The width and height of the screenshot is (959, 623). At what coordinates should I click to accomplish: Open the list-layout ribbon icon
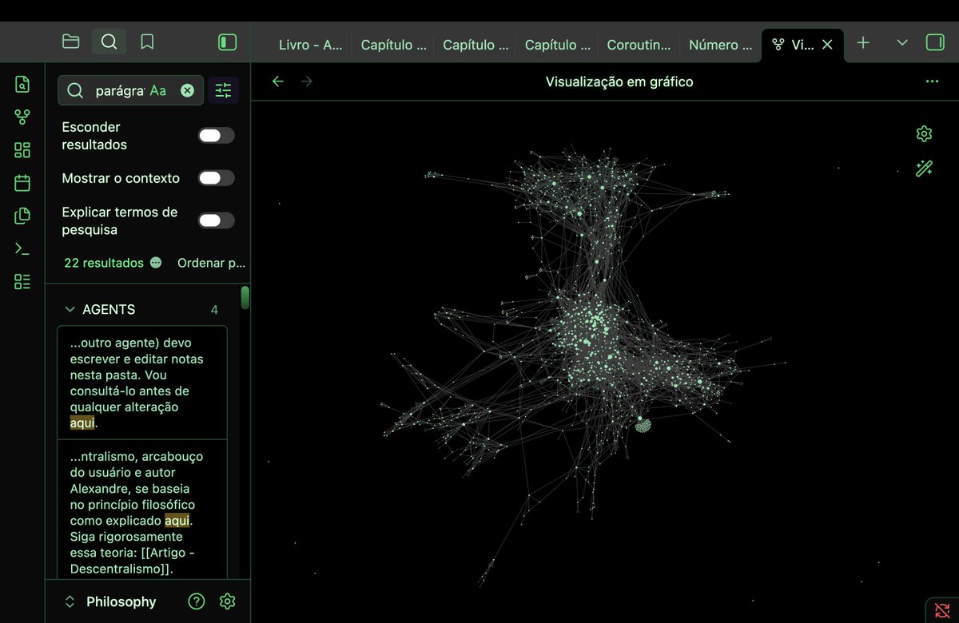pos(22,281)
